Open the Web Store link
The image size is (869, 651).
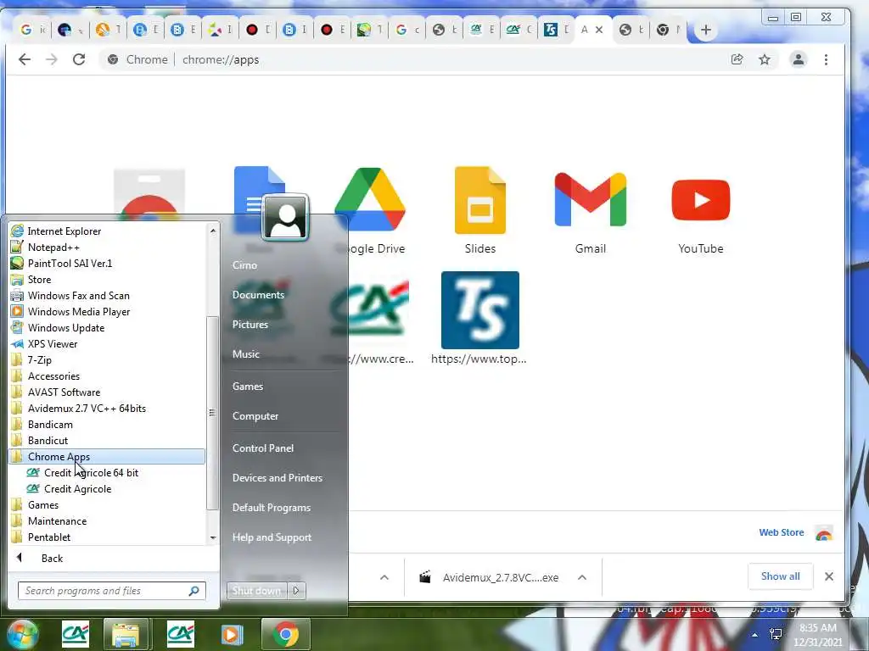[781, 532]
